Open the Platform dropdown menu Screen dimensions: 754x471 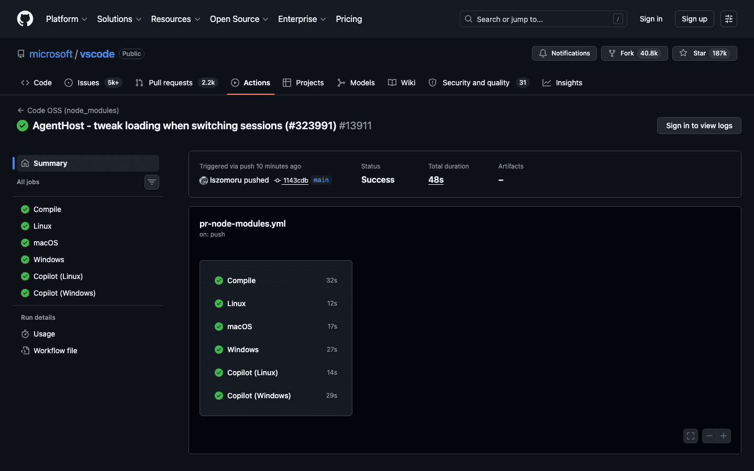(66, 19)
